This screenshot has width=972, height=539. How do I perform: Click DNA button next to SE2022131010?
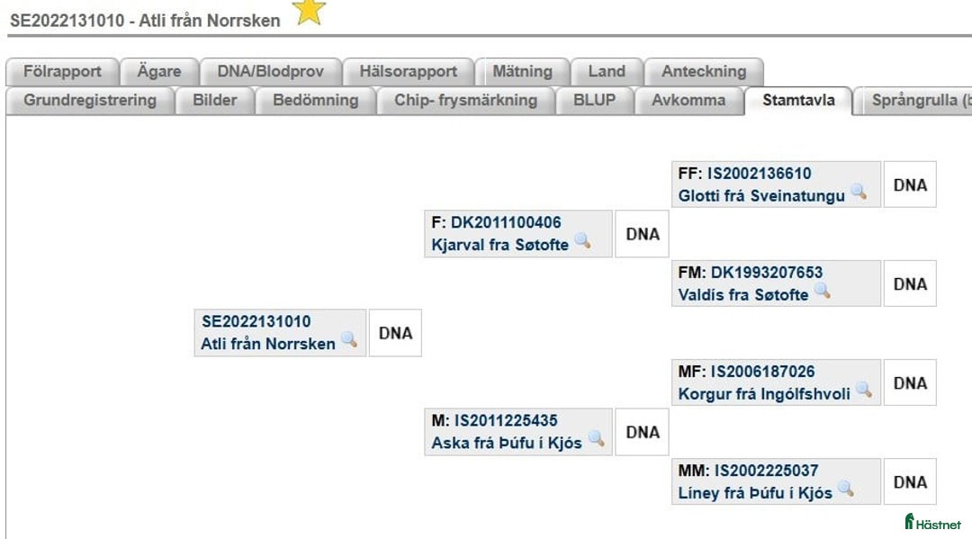point(395,332)
